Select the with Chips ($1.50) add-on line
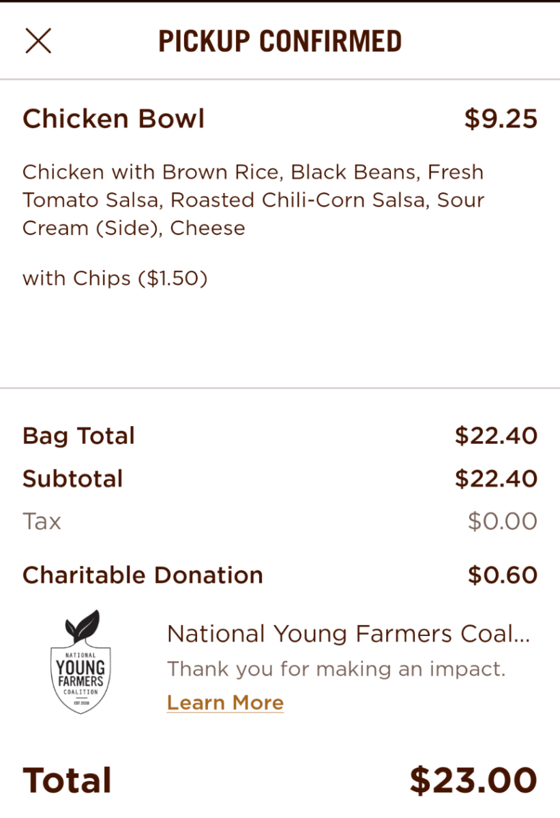 pyautogui.click(x=115, y=278)
